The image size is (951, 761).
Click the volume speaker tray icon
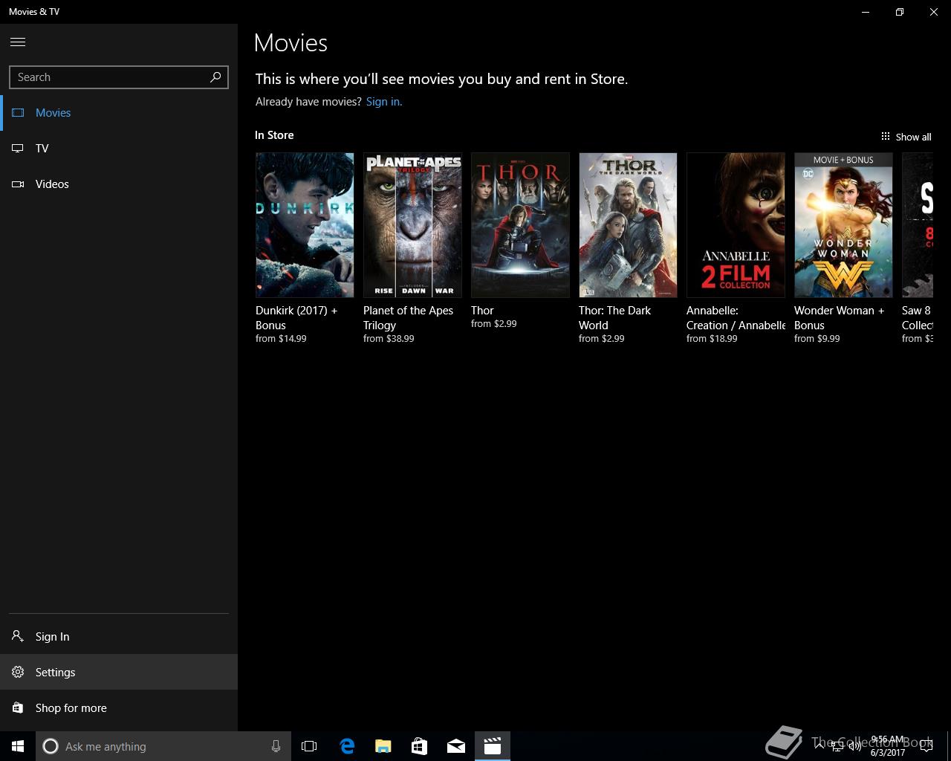click(855, 747)
